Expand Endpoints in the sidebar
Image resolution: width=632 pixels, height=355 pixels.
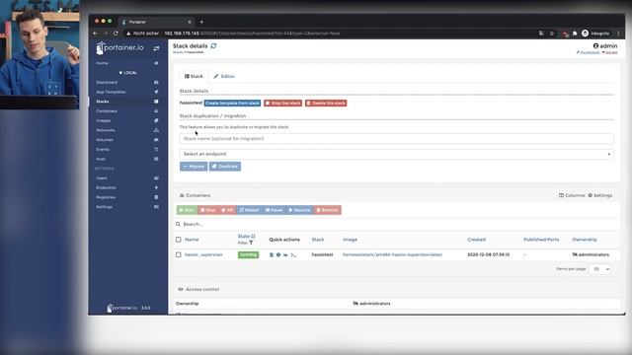[106, 187]
